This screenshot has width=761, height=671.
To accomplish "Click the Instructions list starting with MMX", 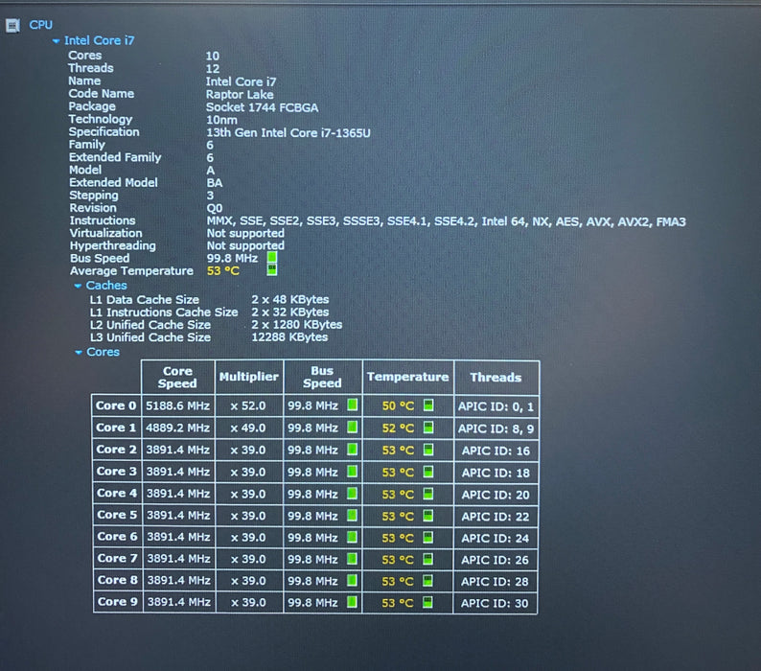I will 446,221.
